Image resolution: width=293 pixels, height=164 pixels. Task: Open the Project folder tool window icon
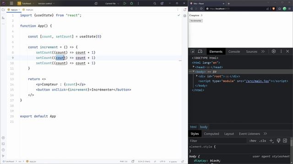[3, 10]
